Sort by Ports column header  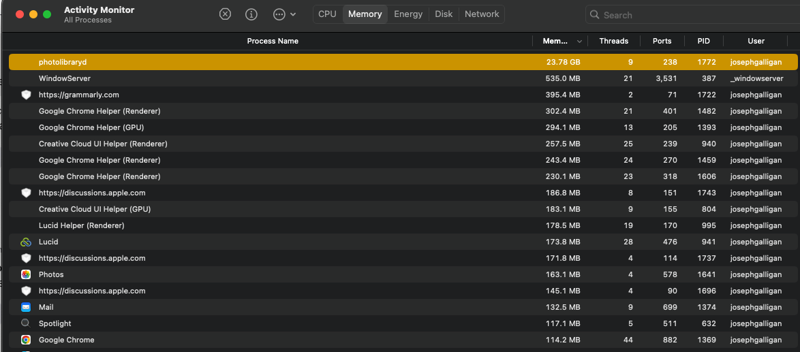click(x=662, y=41)
